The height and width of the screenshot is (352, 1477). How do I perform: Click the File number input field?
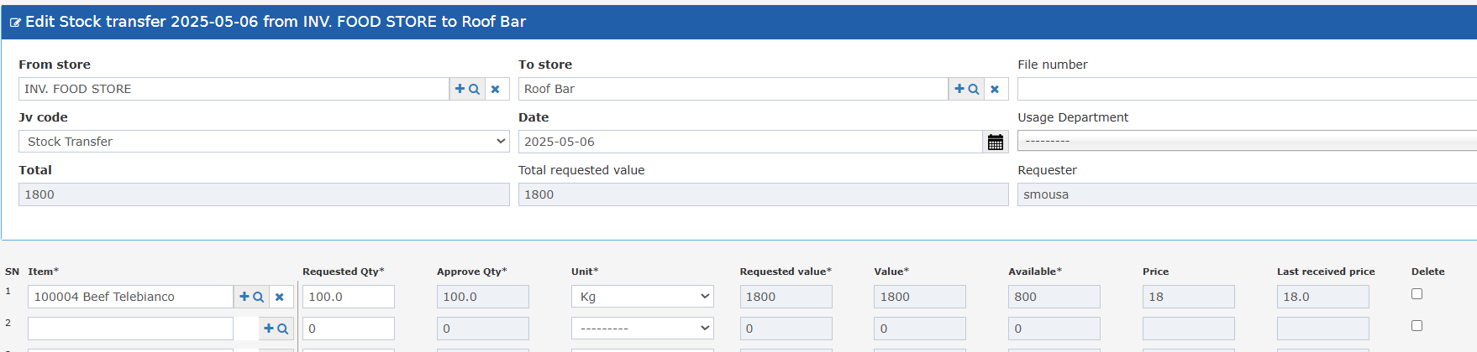(x=1247, y=89)
